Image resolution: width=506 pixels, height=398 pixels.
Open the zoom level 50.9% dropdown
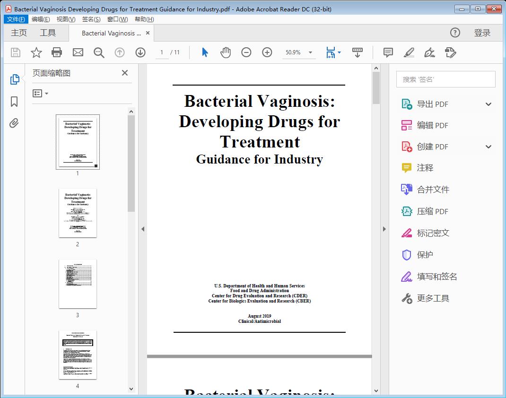pyautogui.click(x=299, y=52)
